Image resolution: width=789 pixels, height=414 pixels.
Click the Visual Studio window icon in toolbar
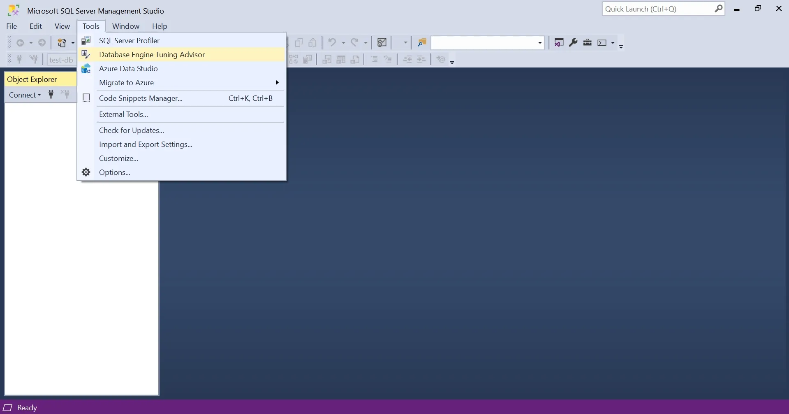coord(559,42)
